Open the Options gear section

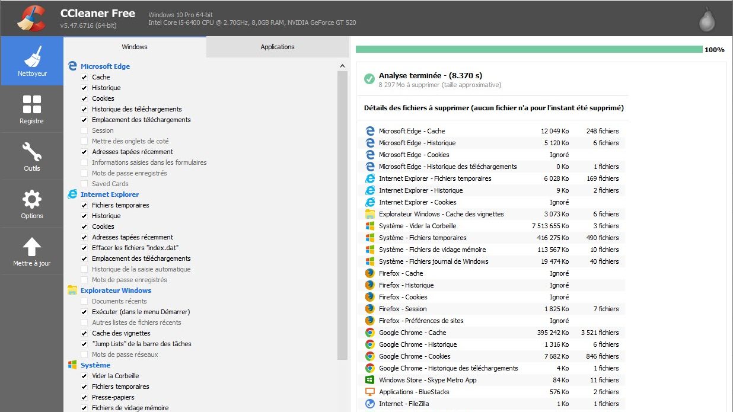[32, 204]
